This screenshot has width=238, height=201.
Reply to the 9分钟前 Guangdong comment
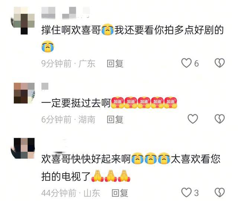coord(115,64)
